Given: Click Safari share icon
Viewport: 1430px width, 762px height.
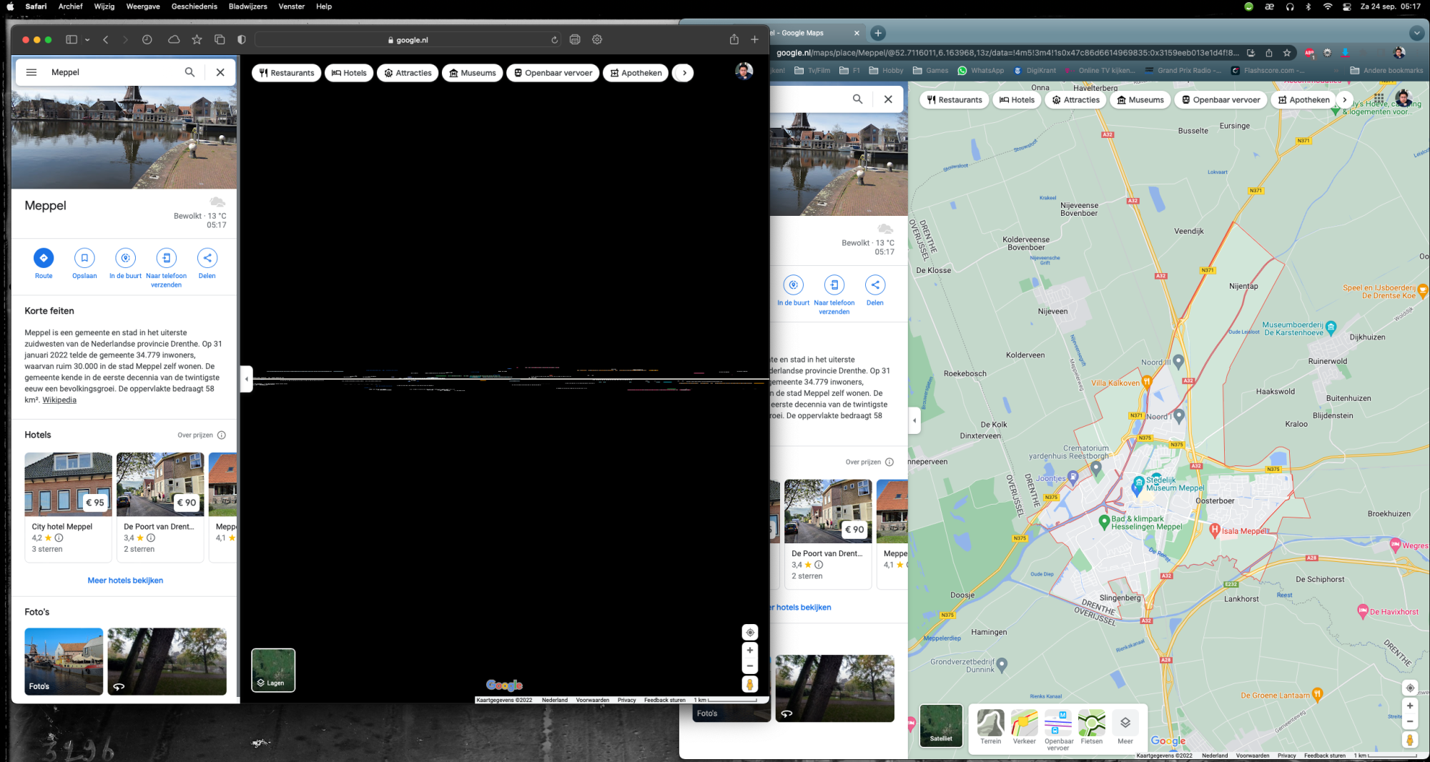Looking at the screenshot, I should [x=734, y=39].
